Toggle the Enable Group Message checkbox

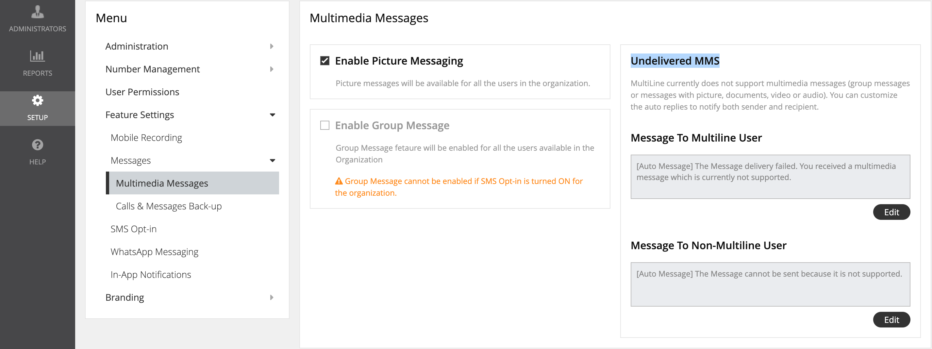[325, 125]
